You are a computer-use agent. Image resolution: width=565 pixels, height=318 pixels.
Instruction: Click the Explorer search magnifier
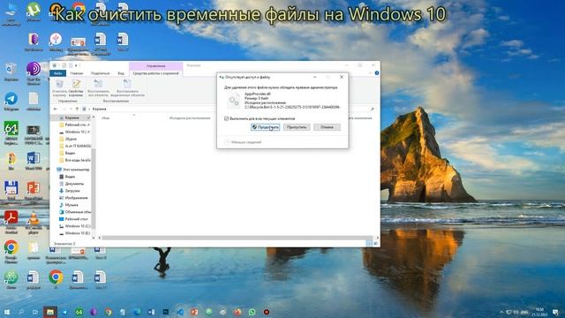click(373, 109)
